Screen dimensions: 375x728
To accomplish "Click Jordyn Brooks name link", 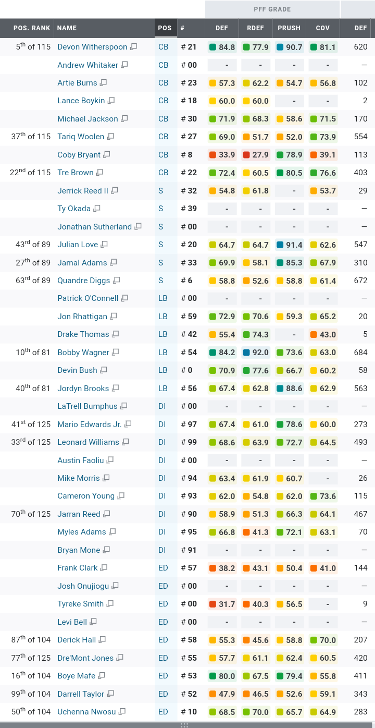I will point(83,389).
